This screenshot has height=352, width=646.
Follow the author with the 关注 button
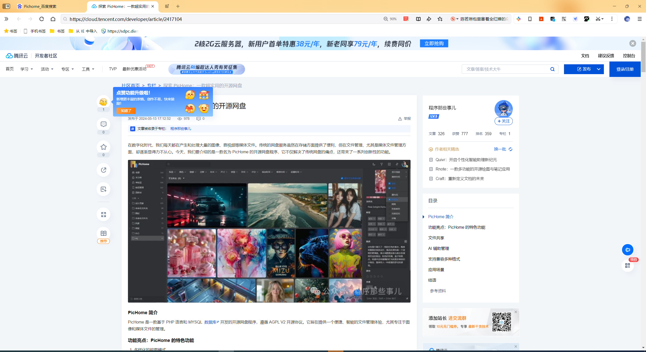point(504,121)
